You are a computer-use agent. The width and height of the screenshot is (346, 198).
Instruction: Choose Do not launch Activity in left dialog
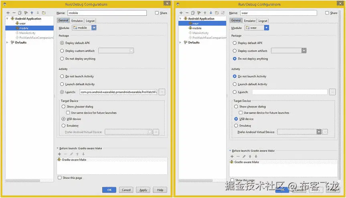point(62,76)
